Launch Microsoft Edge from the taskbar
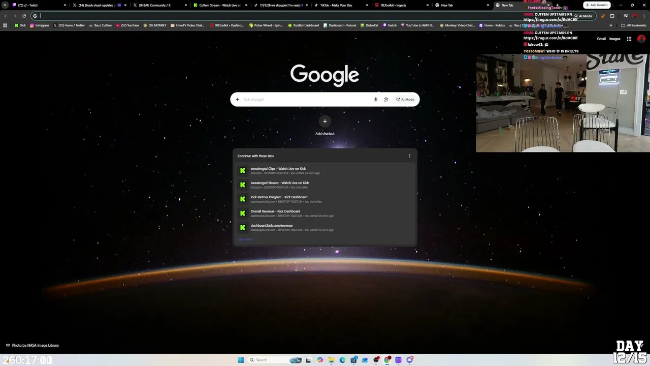The image size is (650, 366). coord(342,360)
